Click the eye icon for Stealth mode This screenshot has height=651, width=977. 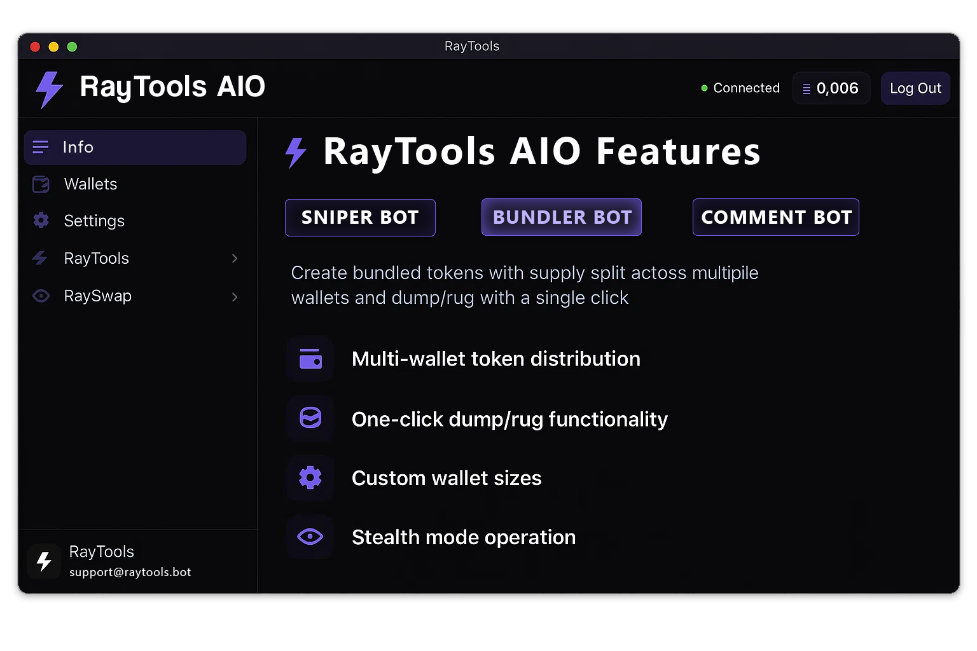tap(310, 537)
